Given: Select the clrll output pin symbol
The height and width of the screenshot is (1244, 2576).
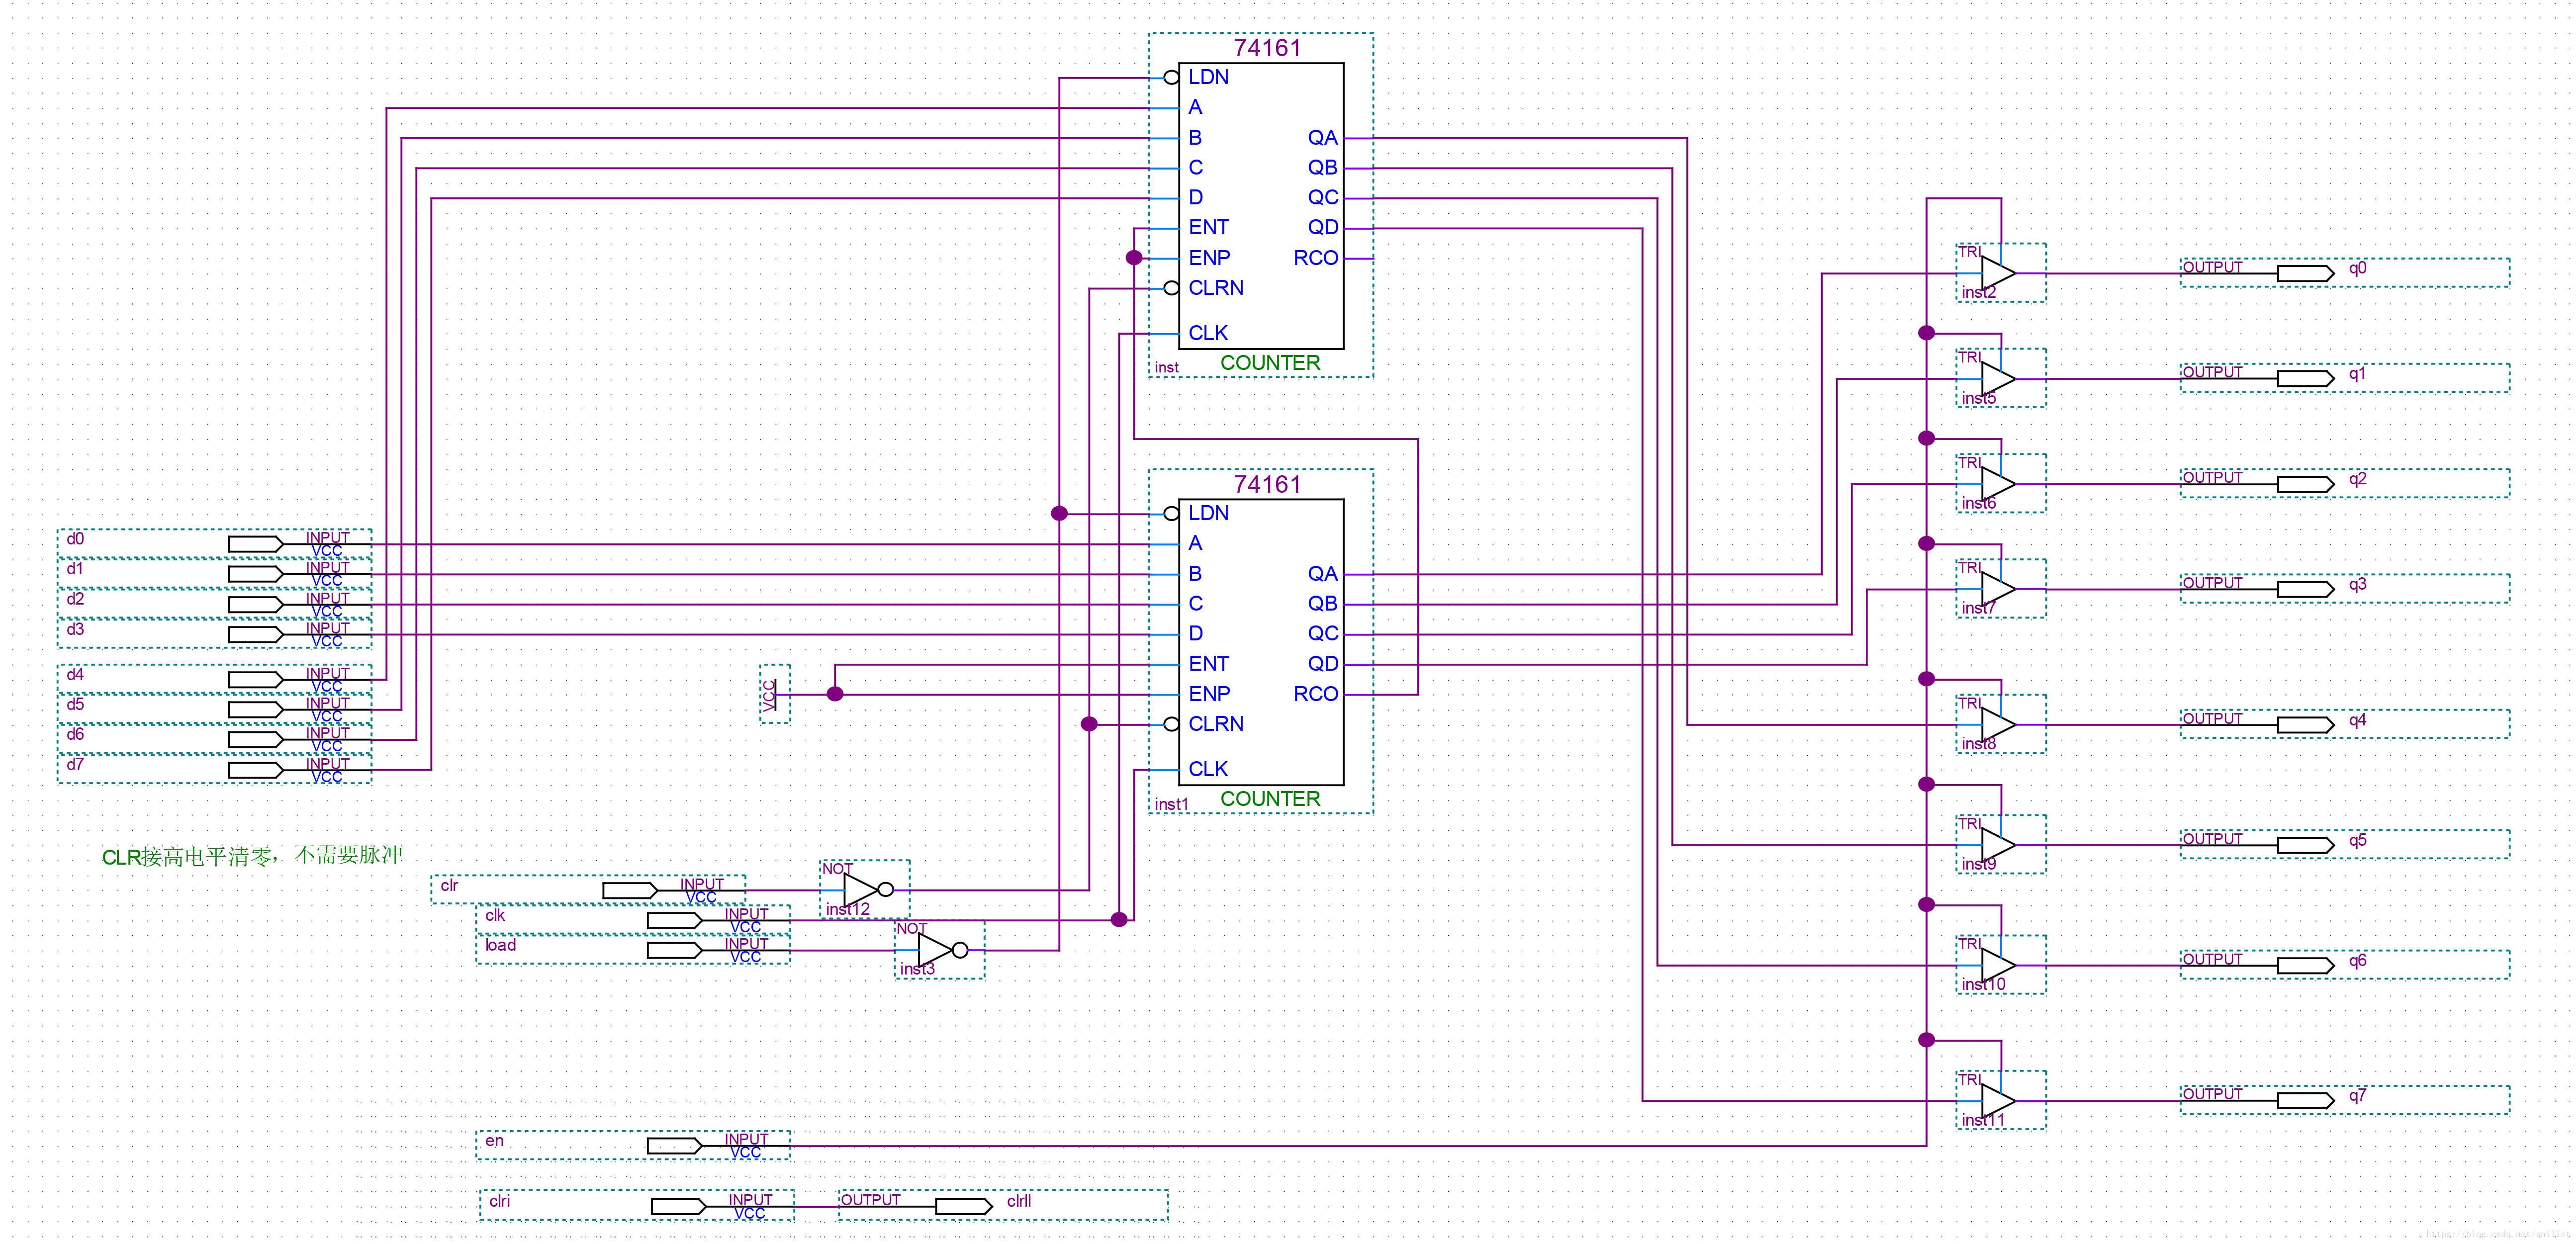Looking at the screenshot, I should [1003, 1205].
